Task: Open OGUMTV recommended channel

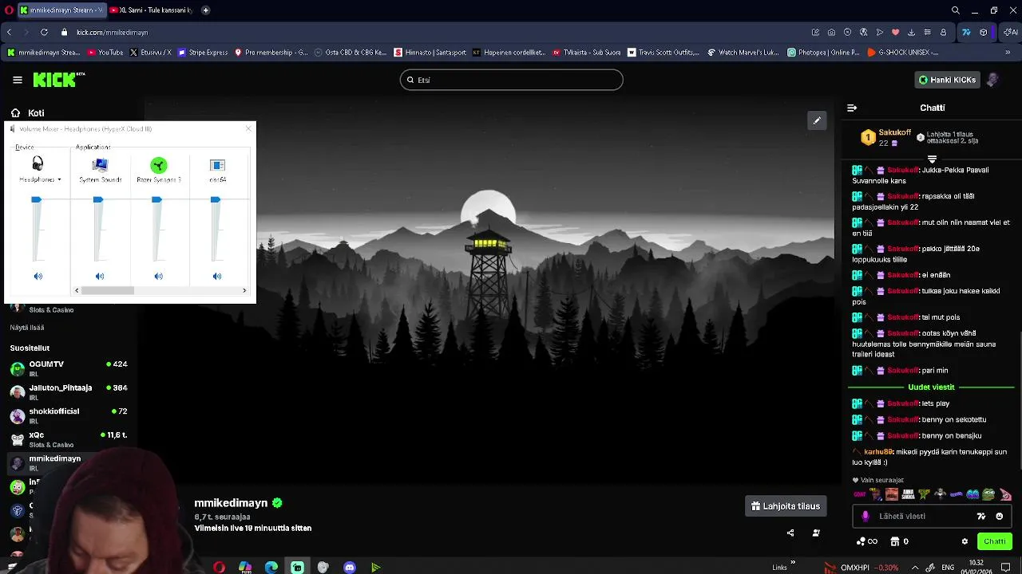Action: pyautogui.click(x=69, y=368)
